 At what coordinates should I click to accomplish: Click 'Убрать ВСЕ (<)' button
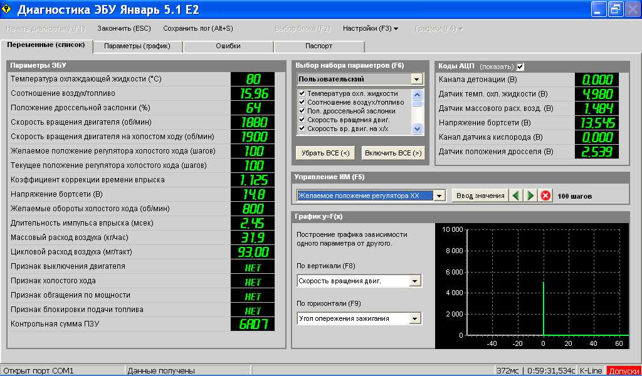[x=325, y=153]
